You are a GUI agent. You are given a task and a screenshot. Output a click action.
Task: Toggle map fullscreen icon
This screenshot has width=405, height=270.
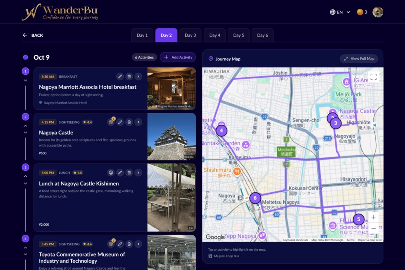(373, 77)
